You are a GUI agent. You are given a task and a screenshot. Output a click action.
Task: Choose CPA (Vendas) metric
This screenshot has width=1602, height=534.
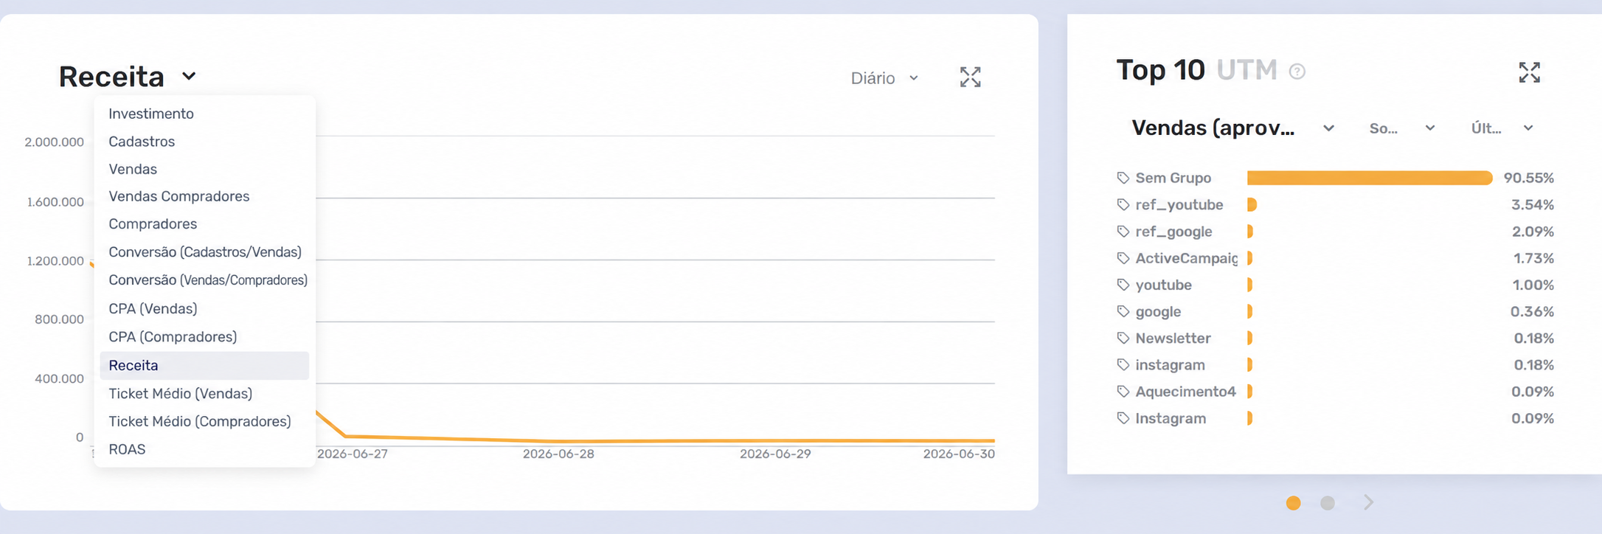[204, 308]
